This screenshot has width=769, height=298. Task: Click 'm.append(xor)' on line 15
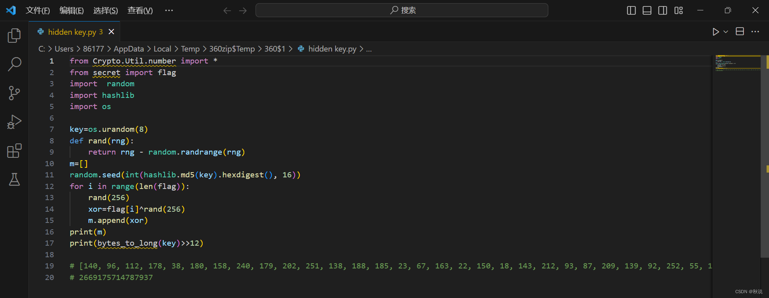[x=118, y=221]
